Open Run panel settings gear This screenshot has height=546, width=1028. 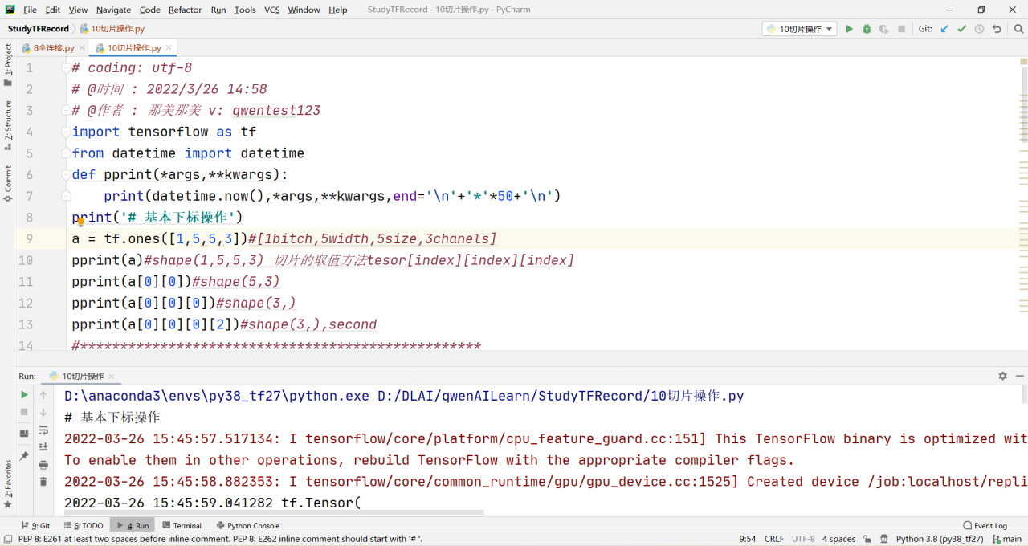1002,376
